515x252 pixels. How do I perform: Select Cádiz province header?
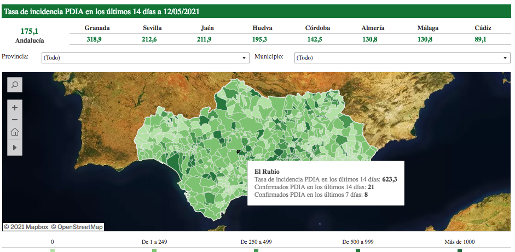tap(483, 28)
